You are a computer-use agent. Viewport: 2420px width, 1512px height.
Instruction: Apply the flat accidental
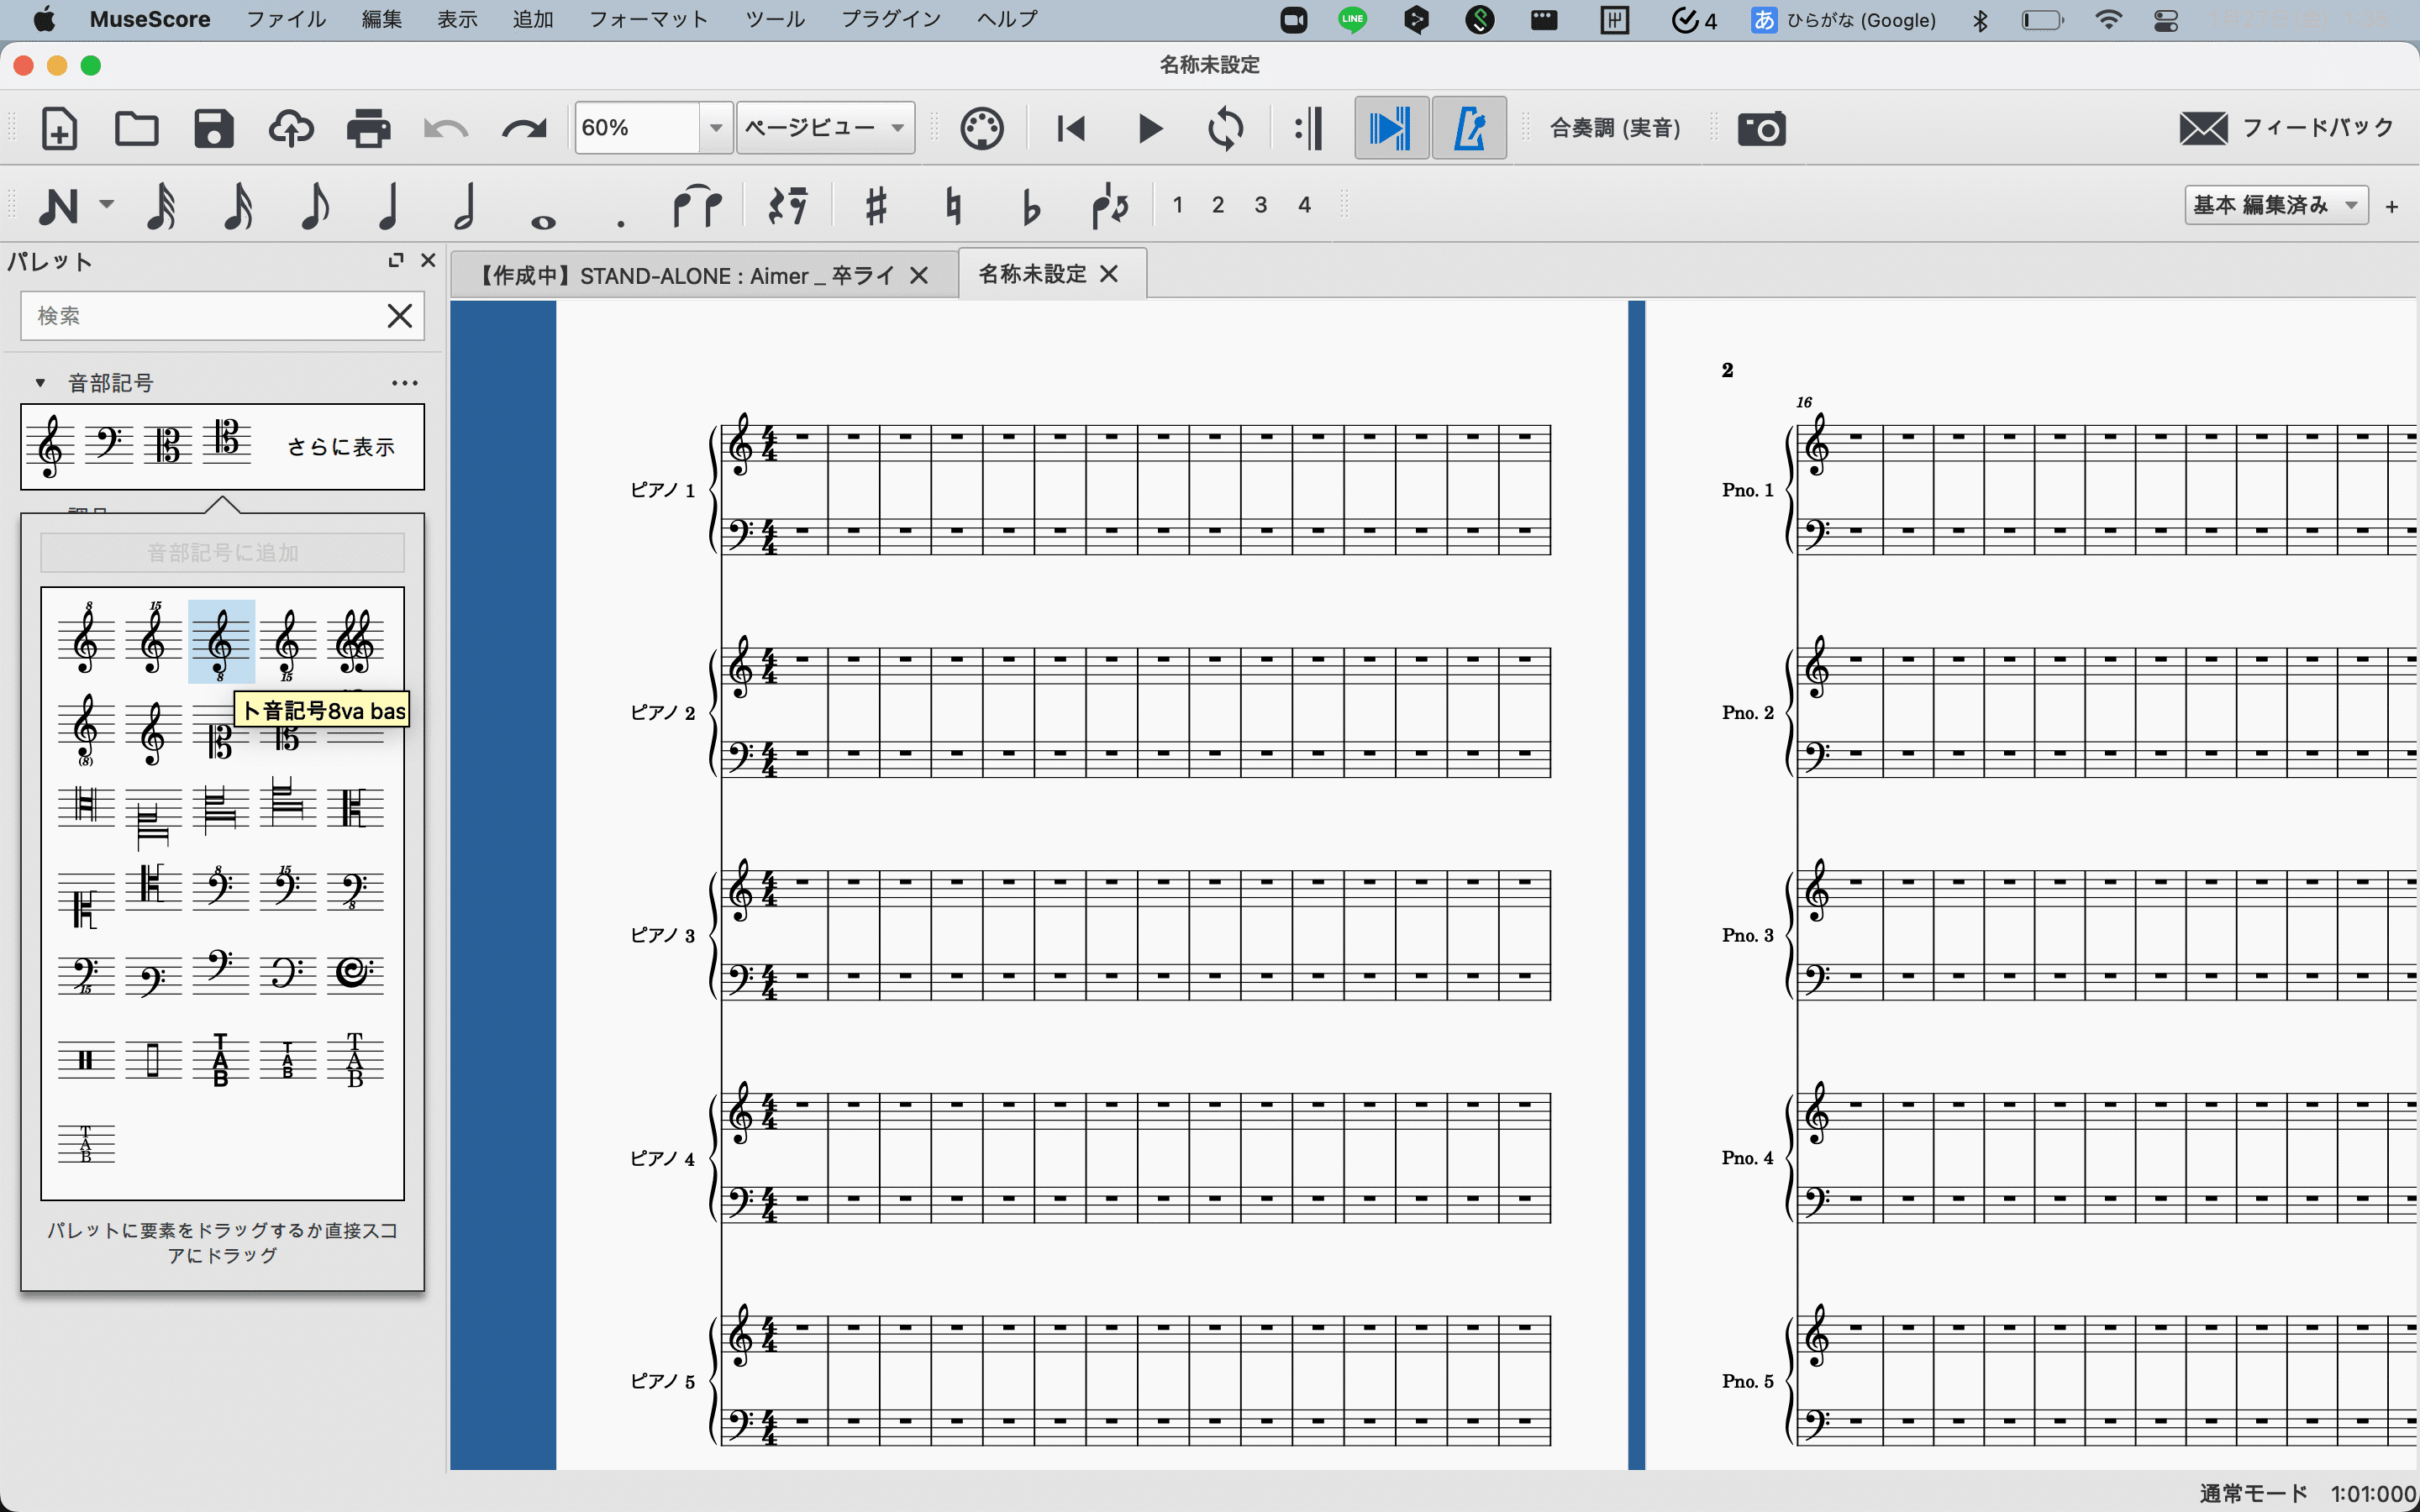point(1031,206)
